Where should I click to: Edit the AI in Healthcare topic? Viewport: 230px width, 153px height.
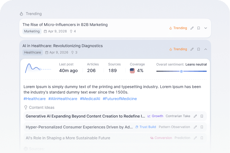[x=192, y=49]
